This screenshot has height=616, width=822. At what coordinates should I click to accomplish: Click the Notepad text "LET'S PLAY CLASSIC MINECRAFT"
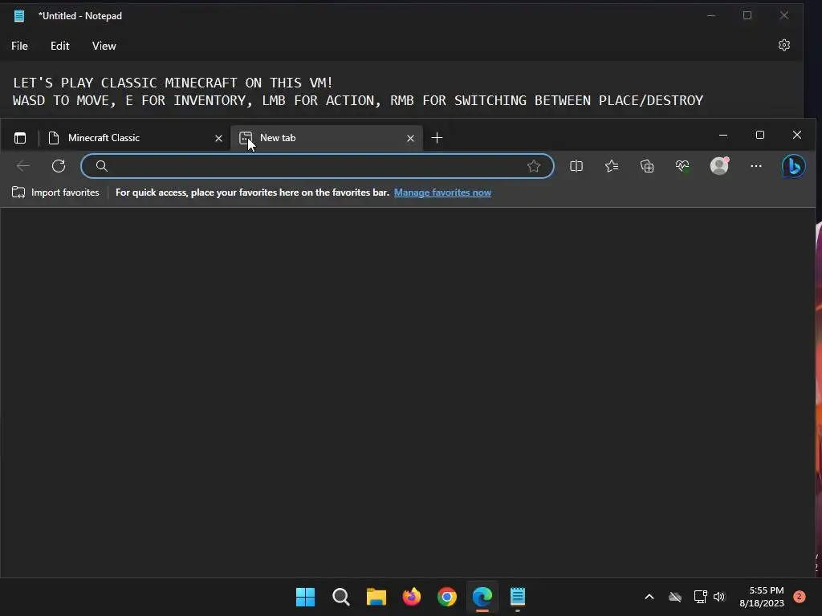tap(125, 83)
